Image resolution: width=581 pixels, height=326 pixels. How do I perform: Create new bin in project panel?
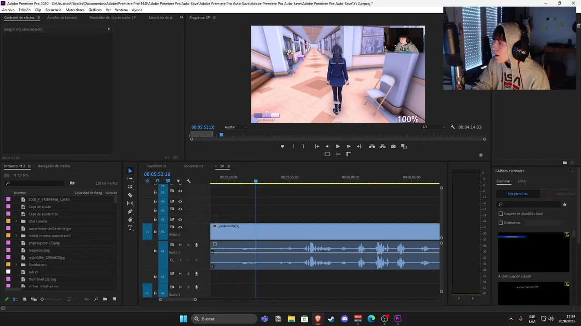pyautogui.click(x=105, y=299)
